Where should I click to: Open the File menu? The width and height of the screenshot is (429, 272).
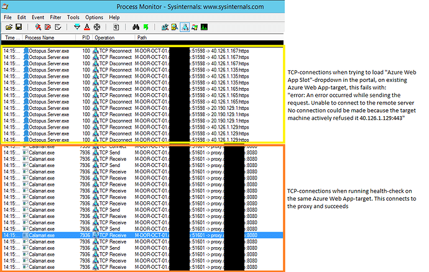(x=7, y=17)
